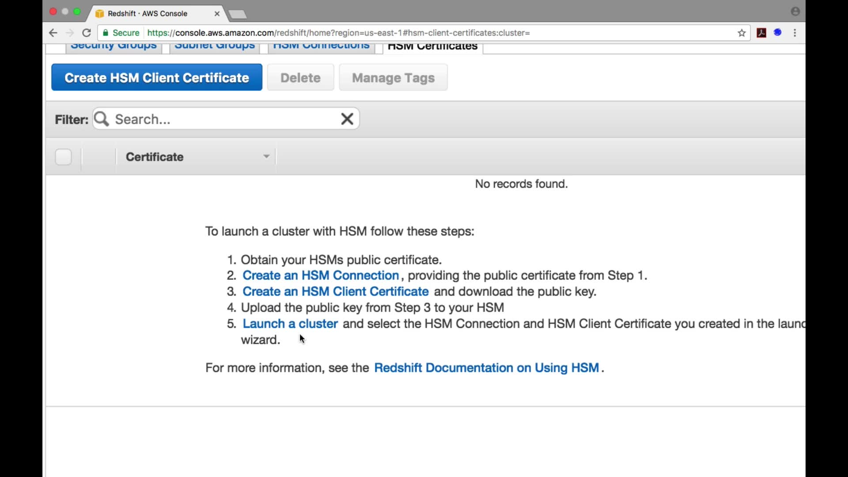Expand the Certificate column sort arrow
The width and height of the screenshot is (848, 477).
click(266, 156)
